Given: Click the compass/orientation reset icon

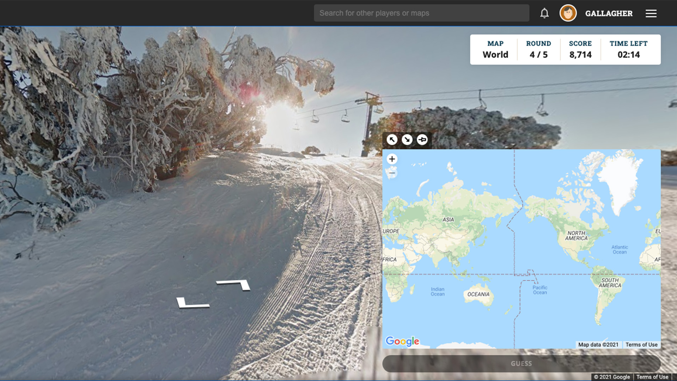Looking at the screenshot, I should point(422,140).
